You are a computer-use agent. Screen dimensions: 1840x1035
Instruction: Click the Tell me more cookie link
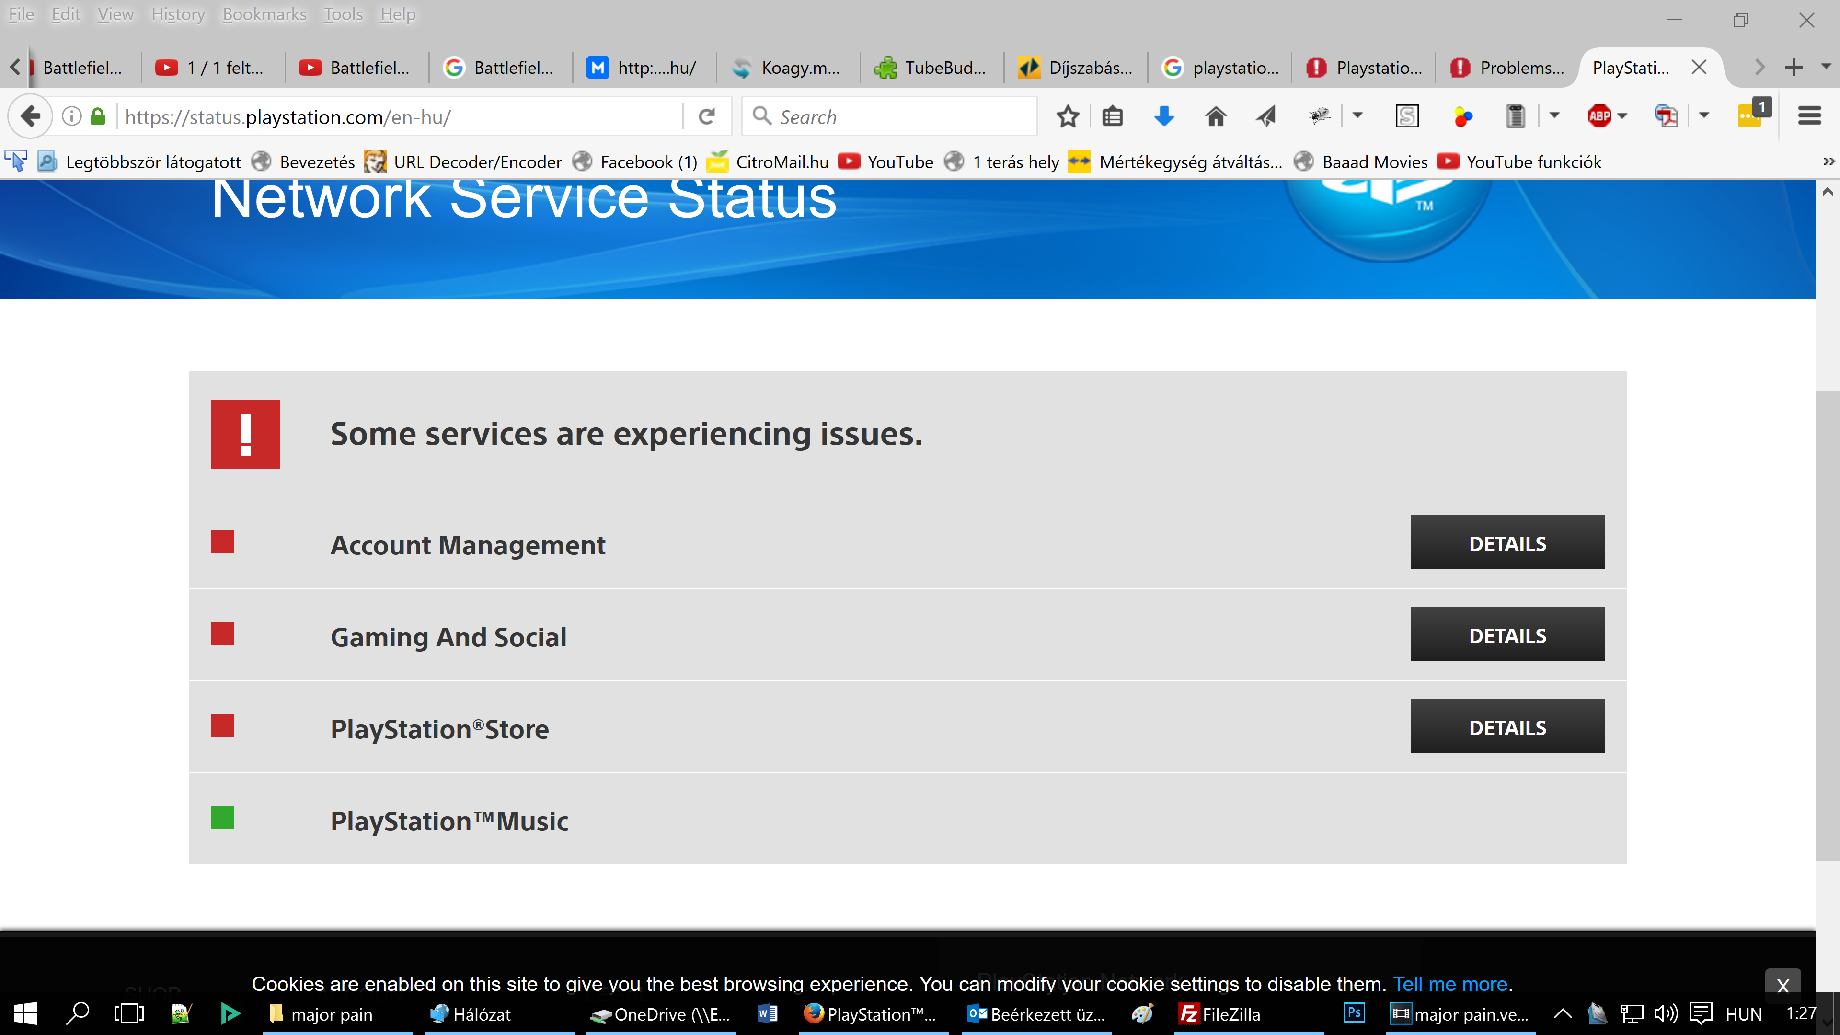1450,984
